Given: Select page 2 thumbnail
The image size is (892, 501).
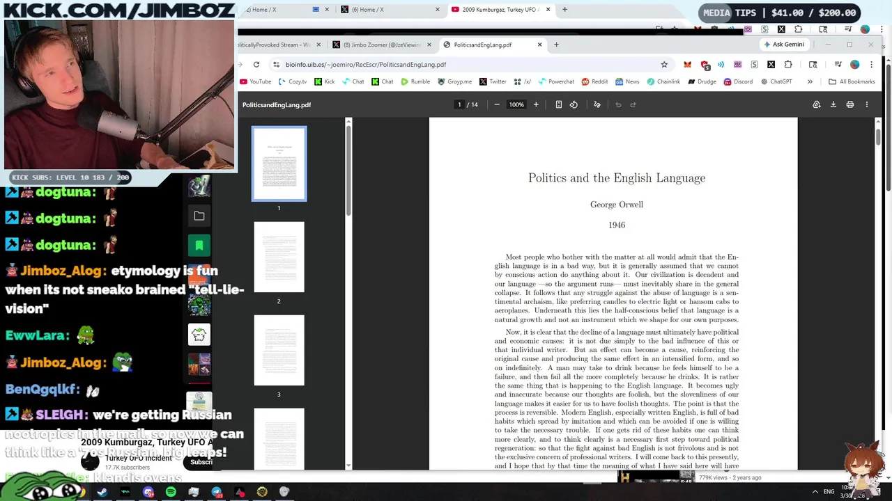Looking at the screenshot, I should 279,257.
